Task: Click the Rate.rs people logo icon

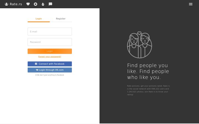Action: point(6,4)
